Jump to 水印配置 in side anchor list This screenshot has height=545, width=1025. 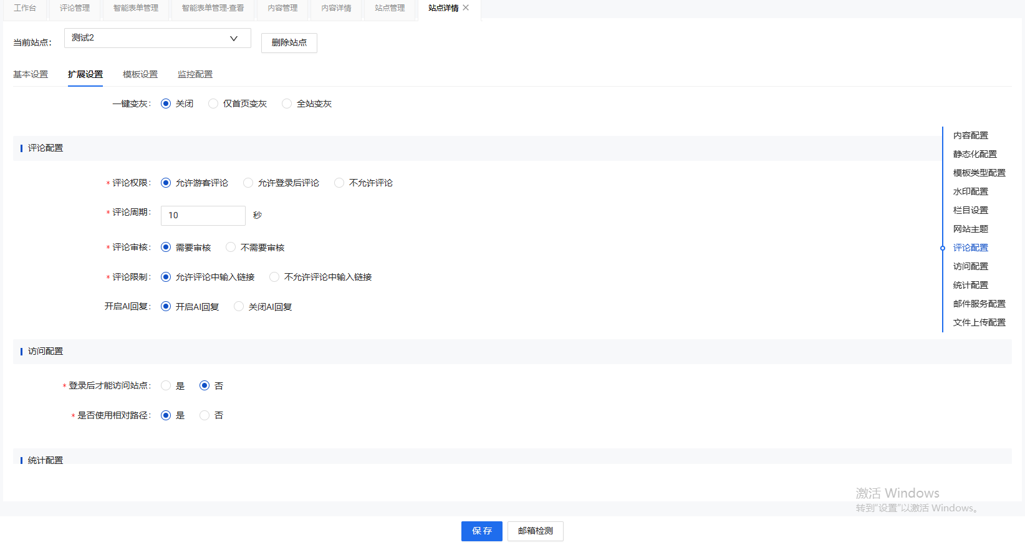point(970,191)
